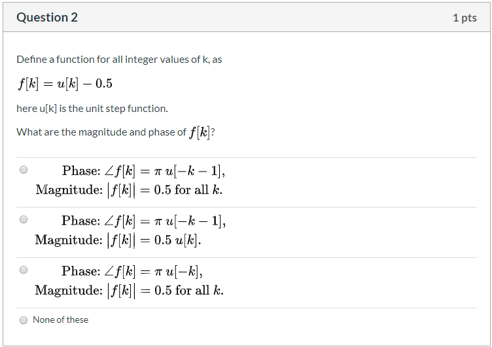492x347 pixels.
Task: Click third option's magnitude 0.5 for all k line
Action: coord(129,291)
